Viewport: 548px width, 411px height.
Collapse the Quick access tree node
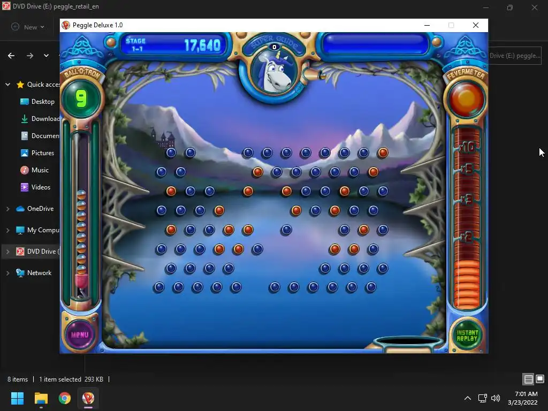tap(7, 85)
